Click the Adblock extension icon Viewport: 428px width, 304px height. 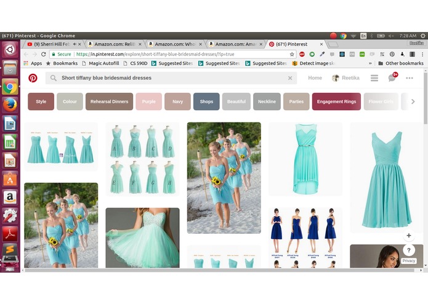302,54
